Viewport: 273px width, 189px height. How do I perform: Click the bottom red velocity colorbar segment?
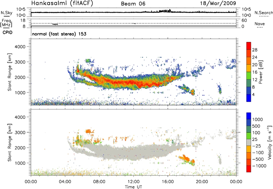point(249,169)
